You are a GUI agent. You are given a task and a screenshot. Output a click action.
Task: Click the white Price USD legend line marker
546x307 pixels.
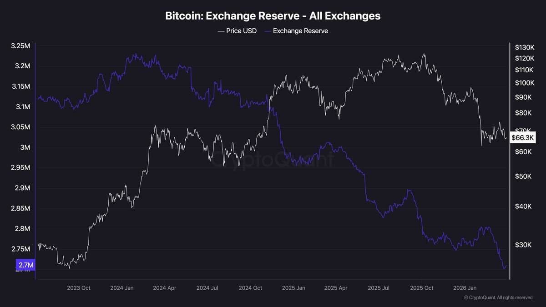click(x=221, y=31)
